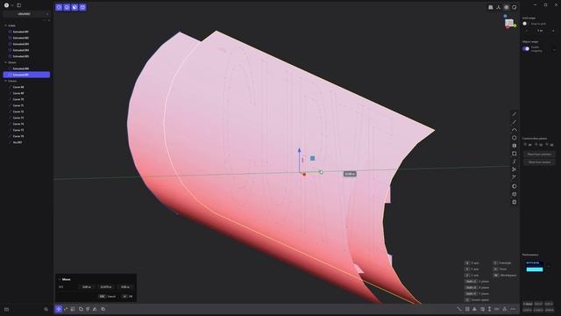
Task: Click the assets panel icon at bottom left
Action: (6, 309)
